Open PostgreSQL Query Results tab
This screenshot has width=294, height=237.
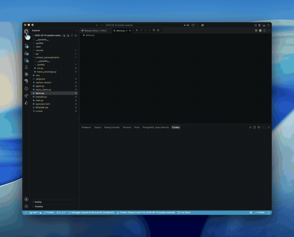pos(156,127)
